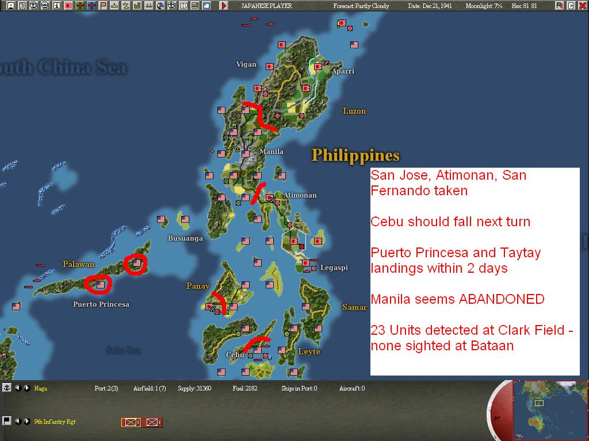Click 'Moonlight: 7%' status text
This screenshot has height=441, width=589.
pos(484,6)
